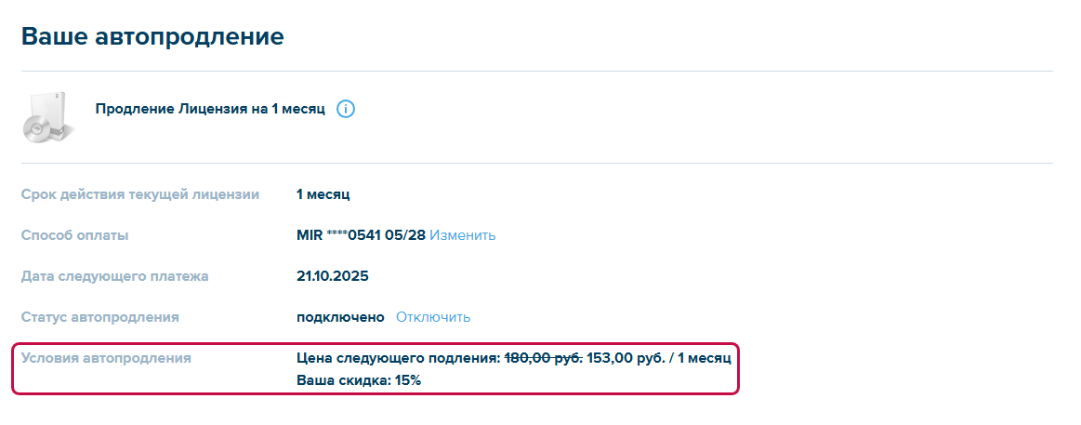Disable auto-renewal via the Отключить link
Image resolution: width=1081 pixels, height=425 pixels.
pyautogui.click(x=433, y=317)
